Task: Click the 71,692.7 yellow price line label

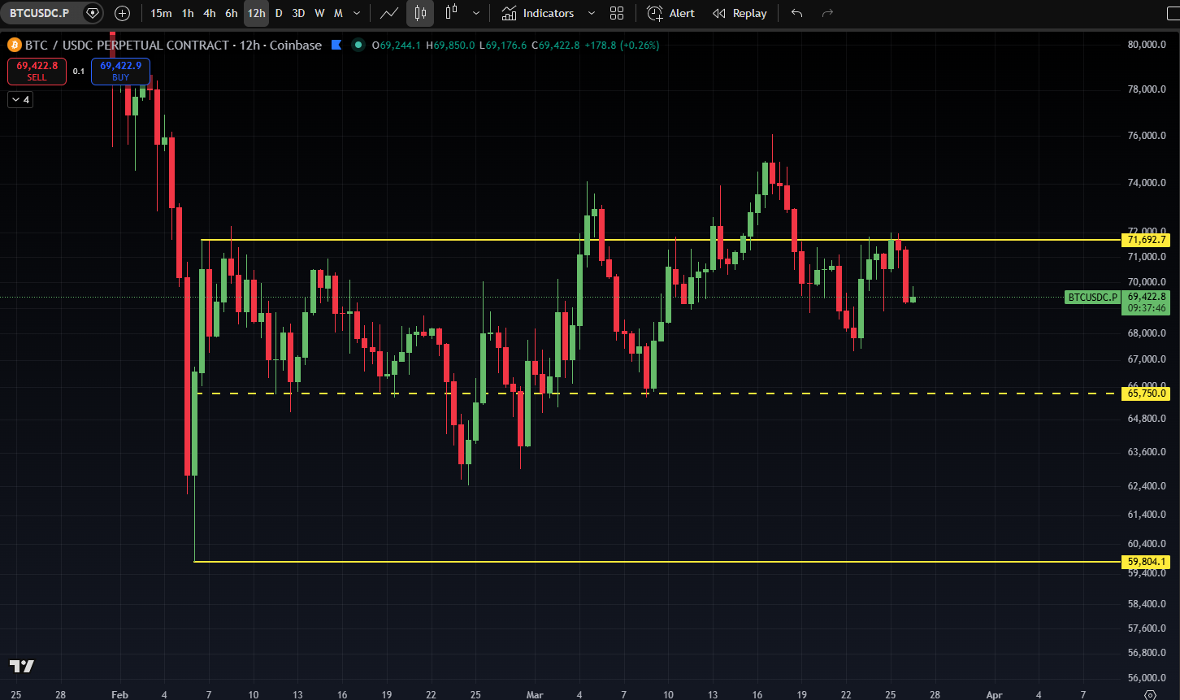Action: tap(1147, 240)
